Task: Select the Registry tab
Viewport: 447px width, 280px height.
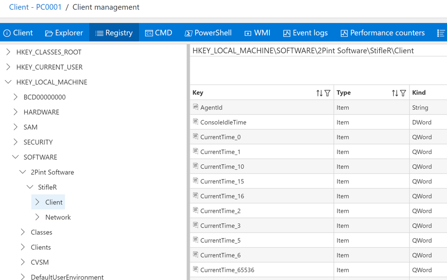Action: tap(114, 33)
